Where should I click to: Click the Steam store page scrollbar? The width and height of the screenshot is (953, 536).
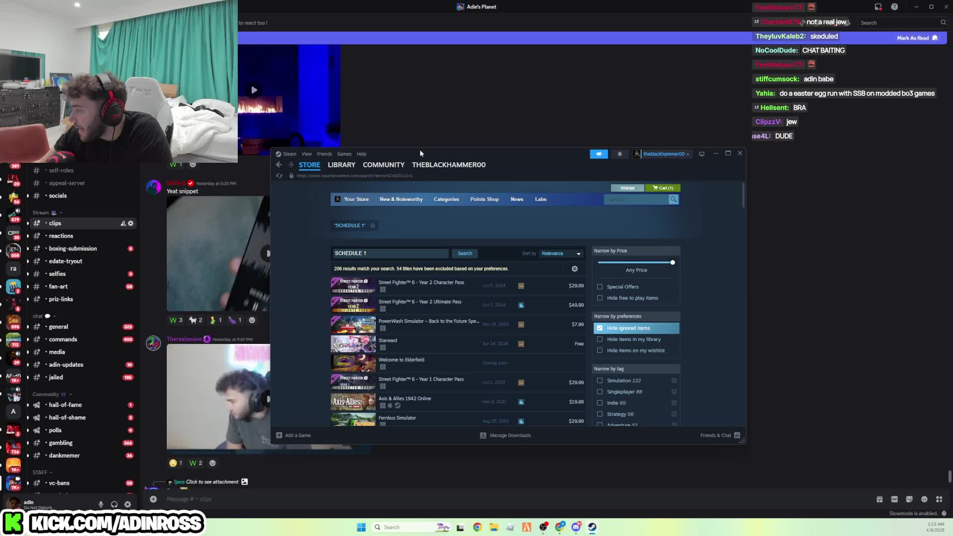(743, 195)
